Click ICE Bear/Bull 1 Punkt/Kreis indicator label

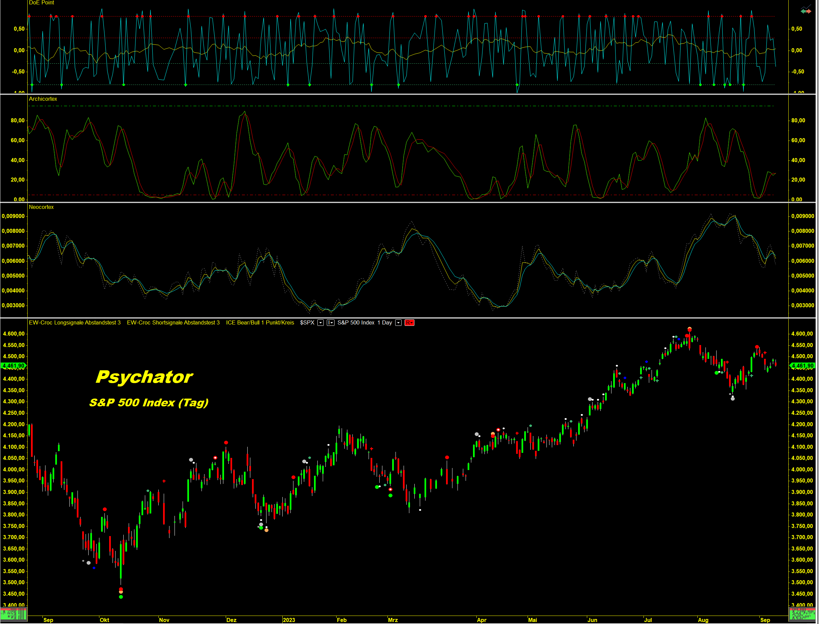[260, 323]
